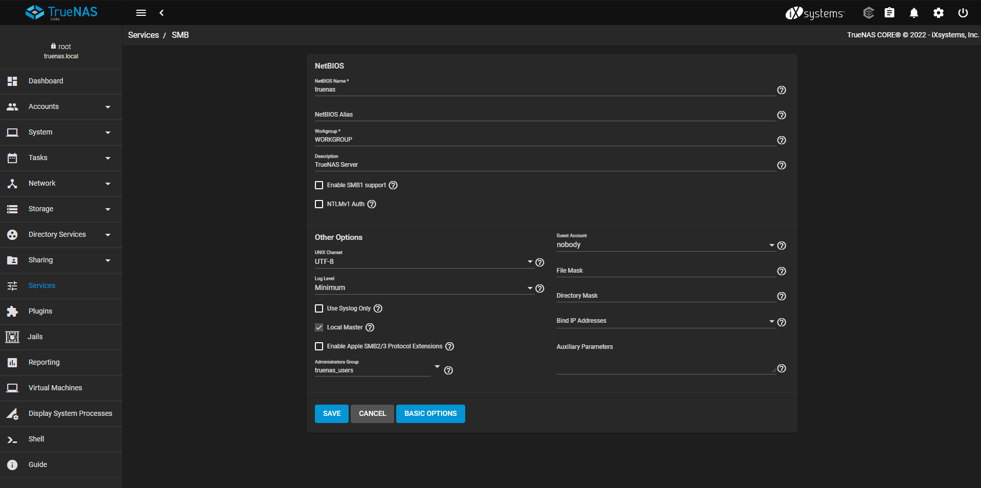Open the settings gear icon
The height and width of the screenshot is (488, 981).
[x=939, y=13]
